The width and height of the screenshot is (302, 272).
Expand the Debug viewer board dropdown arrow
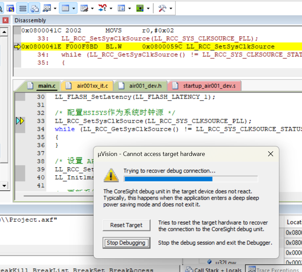pyautogui.click(x=148, y=8)
